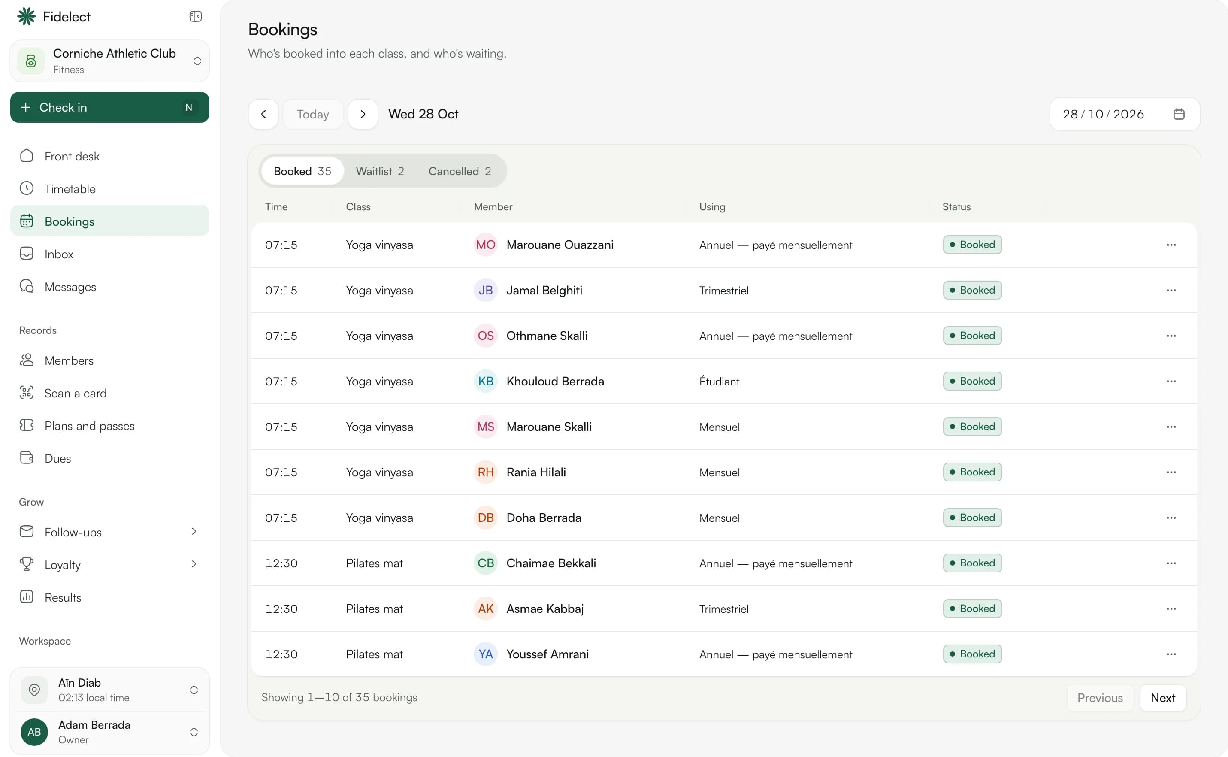The image size is (1228, 757).
Task: Click Asmae Kabbaj's AK avatar
Action: point(485,609)
